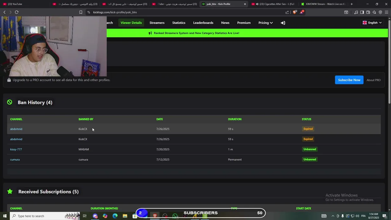
Task: Open Statistics nav item
Action: tap(179, 23)
